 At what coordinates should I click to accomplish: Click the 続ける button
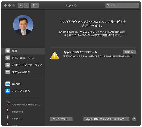[129, 52]
